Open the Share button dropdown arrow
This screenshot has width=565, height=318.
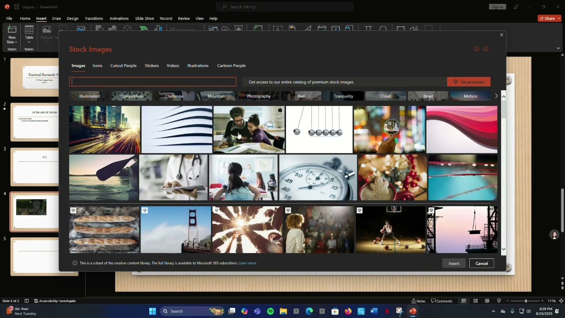pos(559,19)
